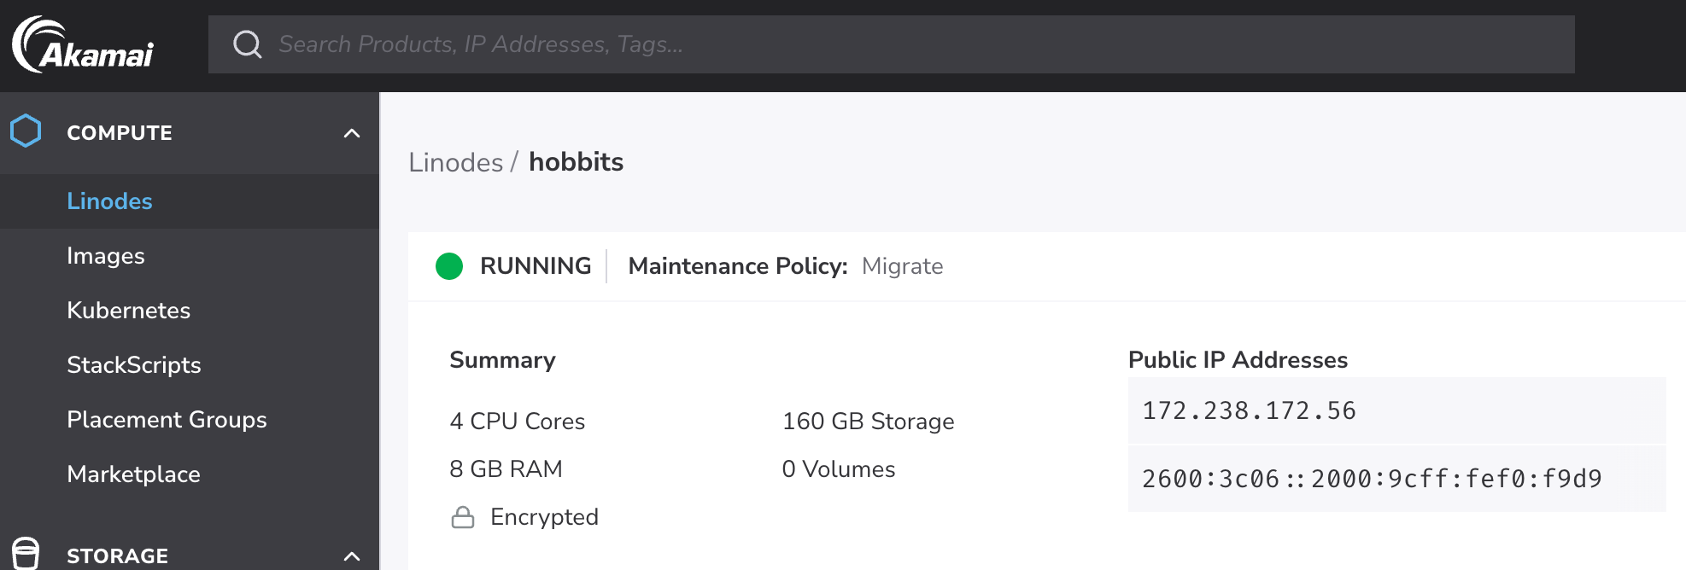Click the Storage bucket icon

tap(26, 554)
